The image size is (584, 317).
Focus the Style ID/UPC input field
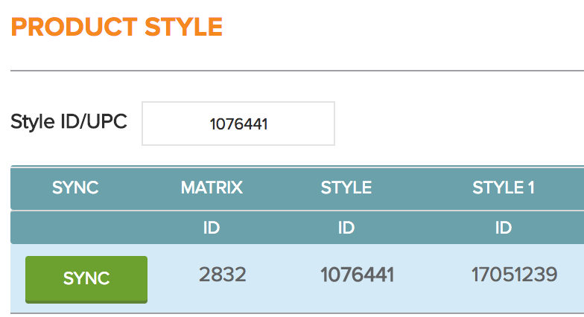pyautogui.click(x=238, y=124)
